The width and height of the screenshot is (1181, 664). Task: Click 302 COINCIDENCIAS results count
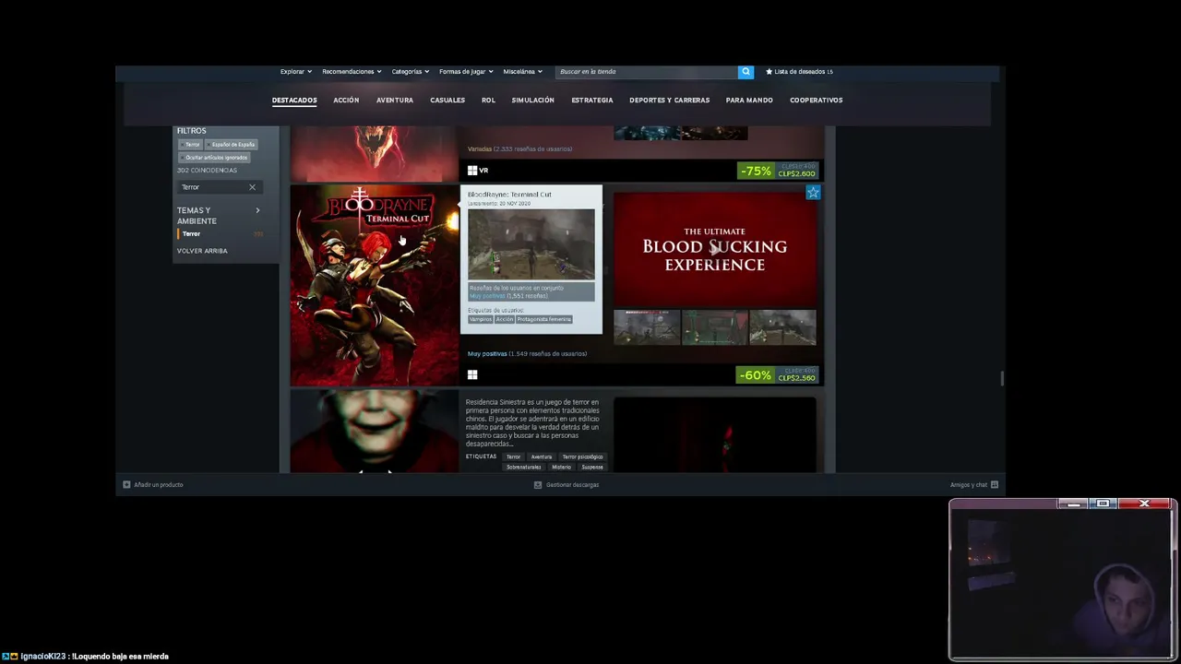pyautogui.click(x=207, y=171)
